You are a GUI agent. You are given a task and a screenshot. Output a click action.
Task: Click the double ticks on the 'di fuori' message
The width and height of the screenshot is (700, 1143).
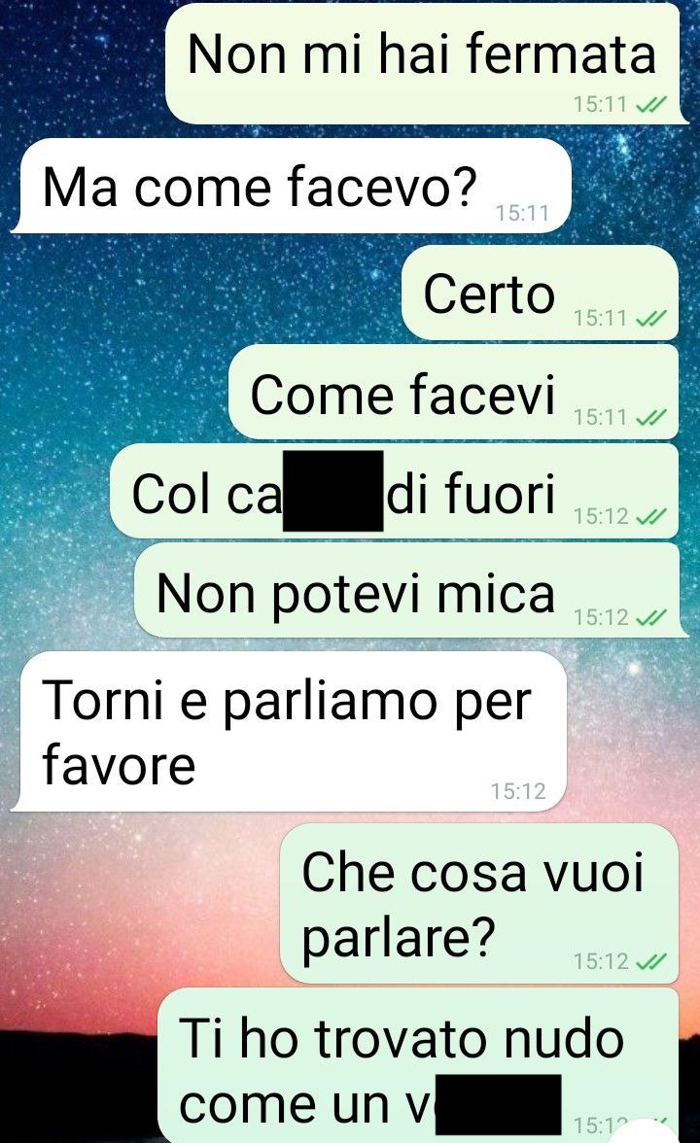(650, 517)
